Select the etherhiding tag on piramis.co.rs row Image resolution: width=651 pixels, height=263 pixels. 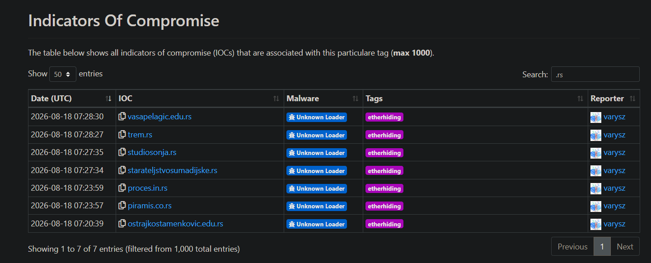(384, 206)
